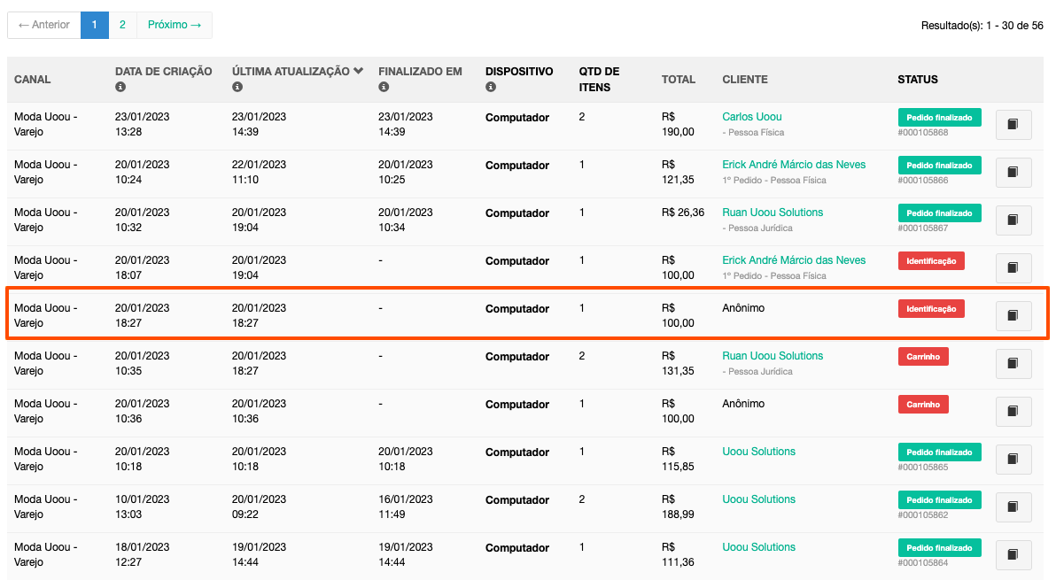Open Uoou Solutions link in order #000105864
The width and height of the screenshot is (1056, 580).
pyautogui.click(x=758, y=546)
